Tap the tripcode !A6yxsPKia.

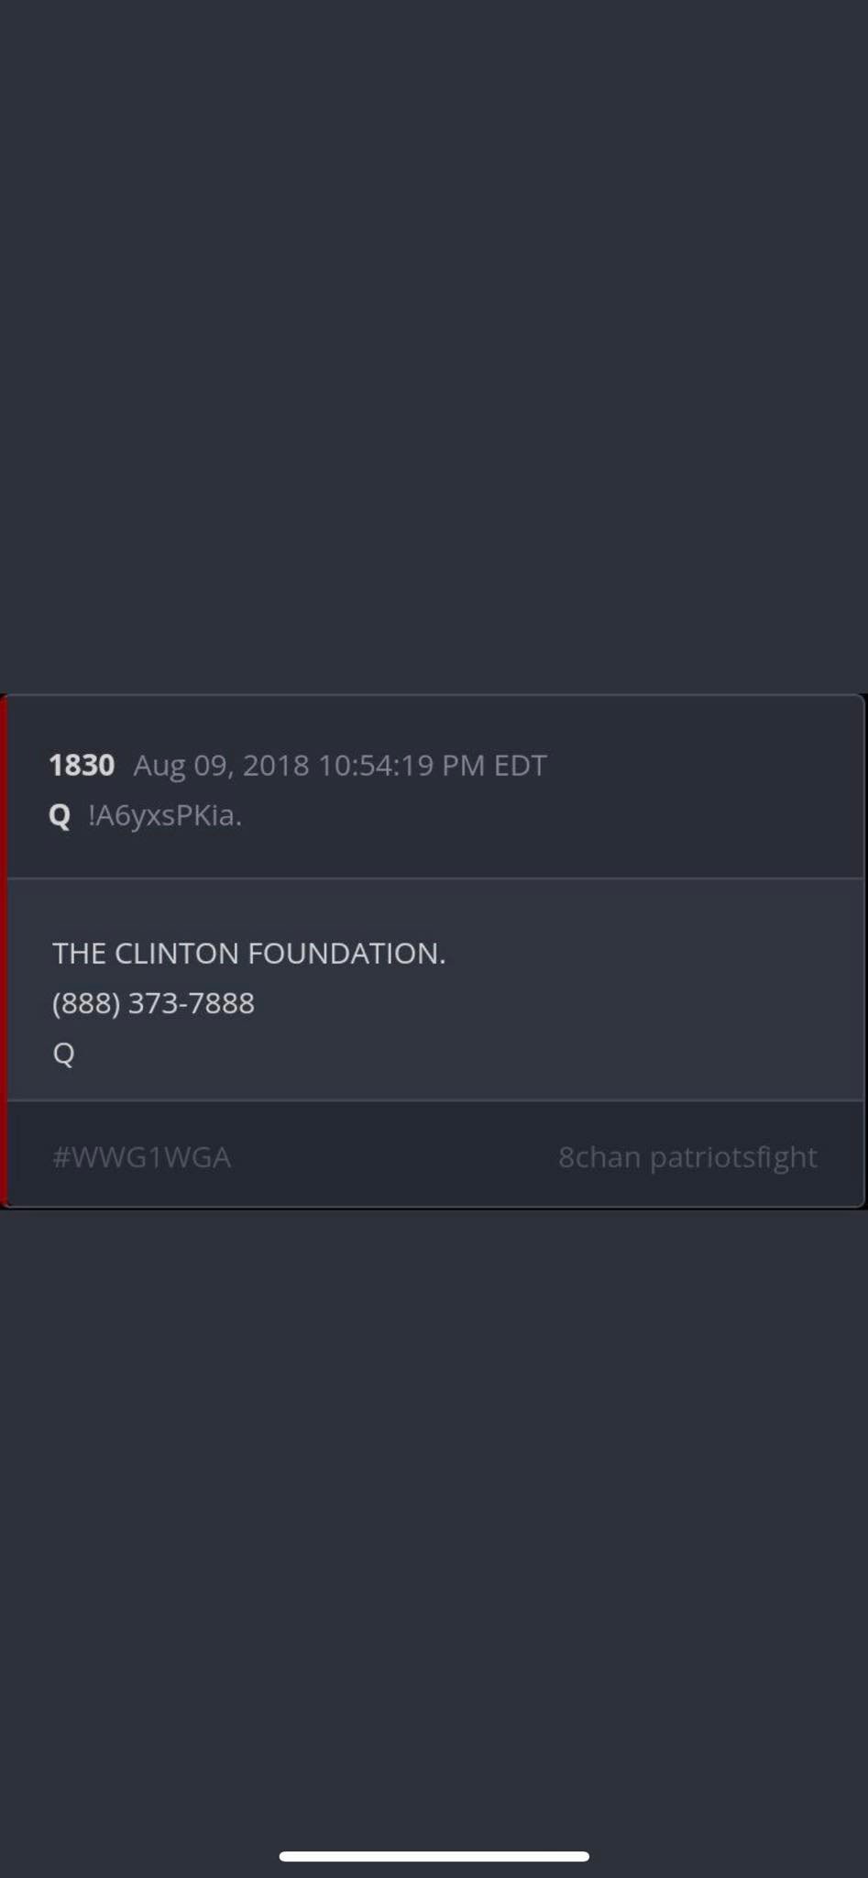point(165,815)
